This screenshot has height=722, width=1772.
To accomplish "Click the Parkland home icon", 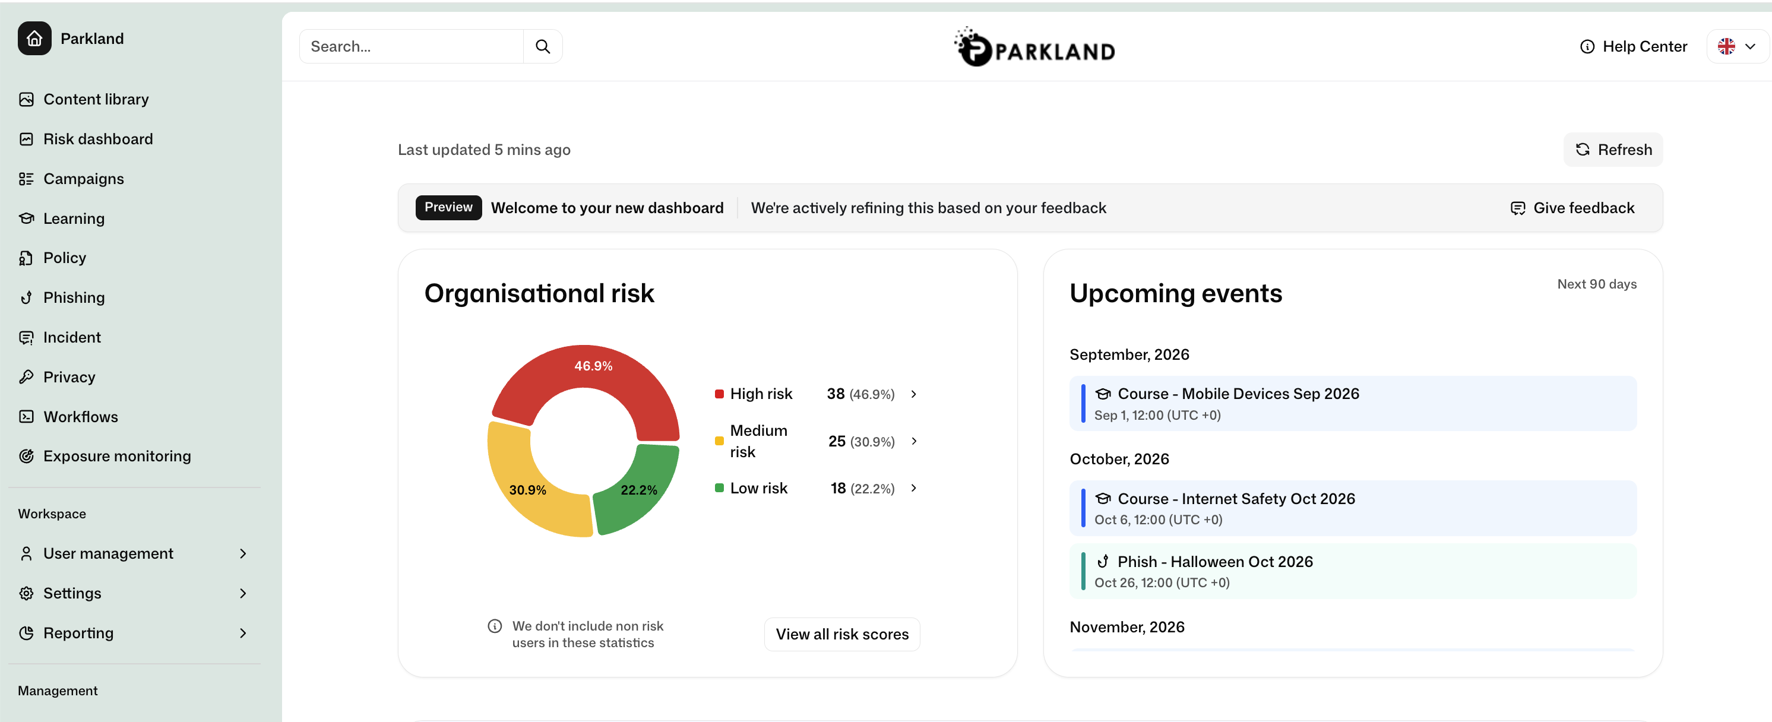I will click(34, 39).
